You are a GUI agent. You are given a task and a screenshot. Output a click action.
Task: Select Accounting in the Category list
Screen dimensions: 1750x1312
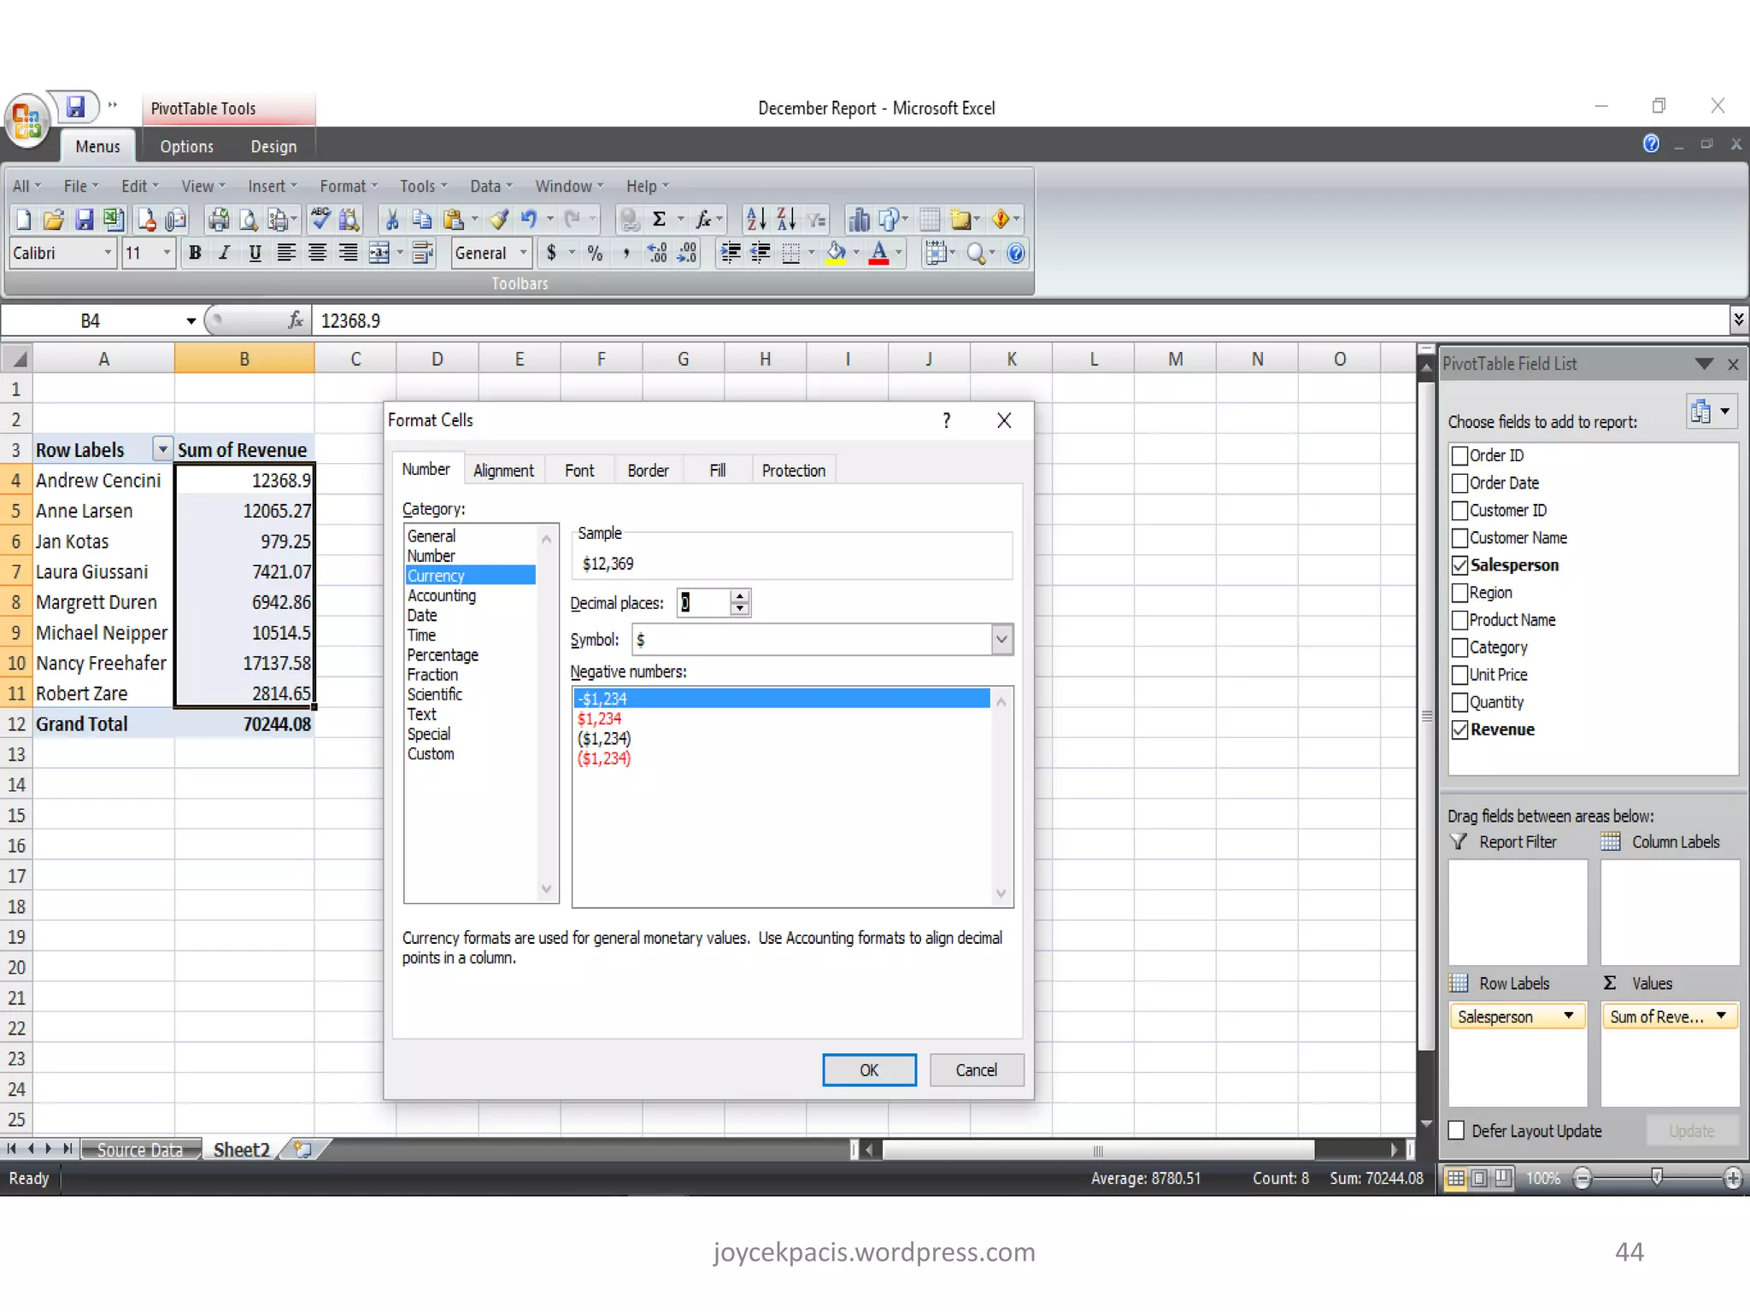(441, 595)
